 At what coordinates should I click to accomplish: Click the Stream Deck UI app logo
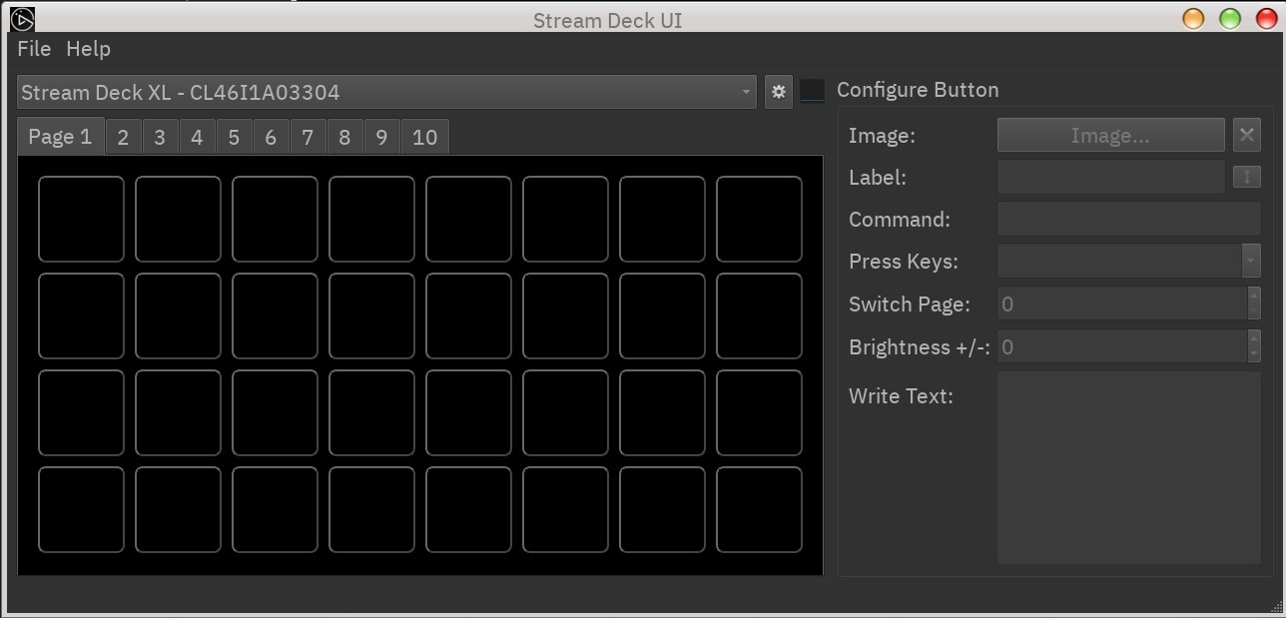click(x=22, y=19)
